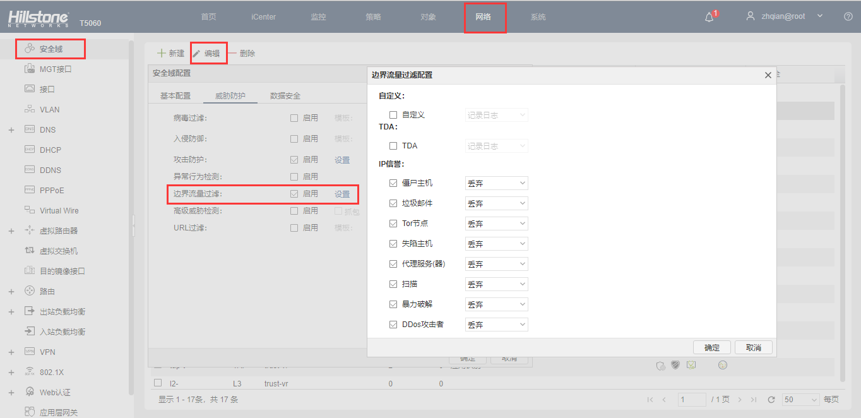The width and height of the screenshot is (861, 418).
Task: Open DNS in the sidebar
Action: [47, 129]
